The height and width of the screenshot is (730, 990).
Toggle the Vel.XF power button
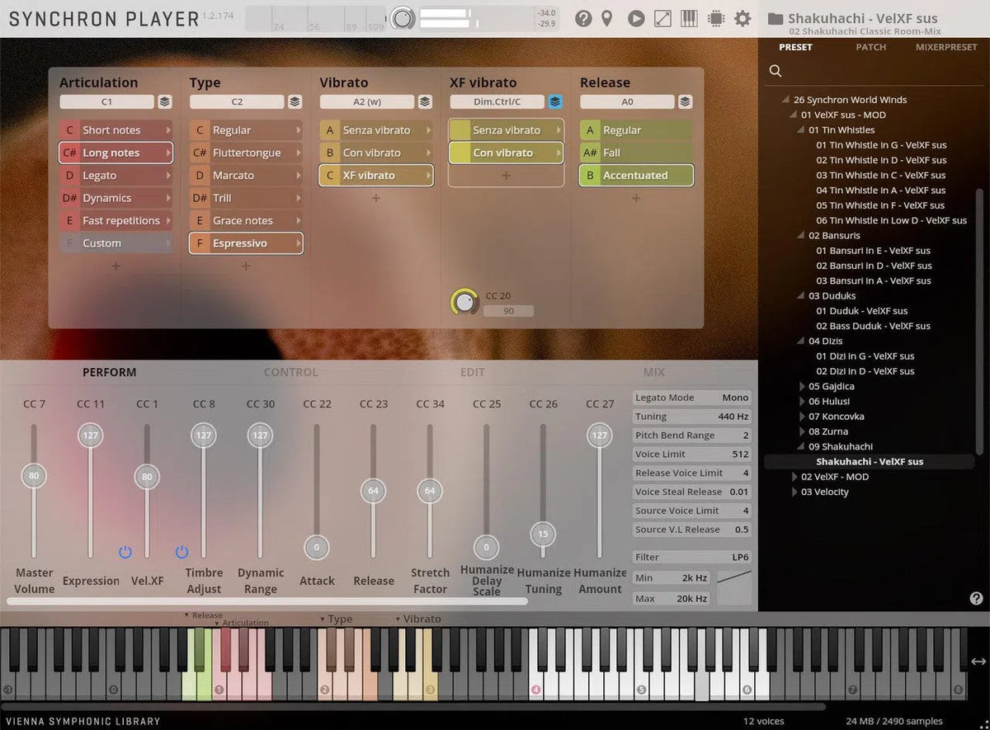(125, 552)
